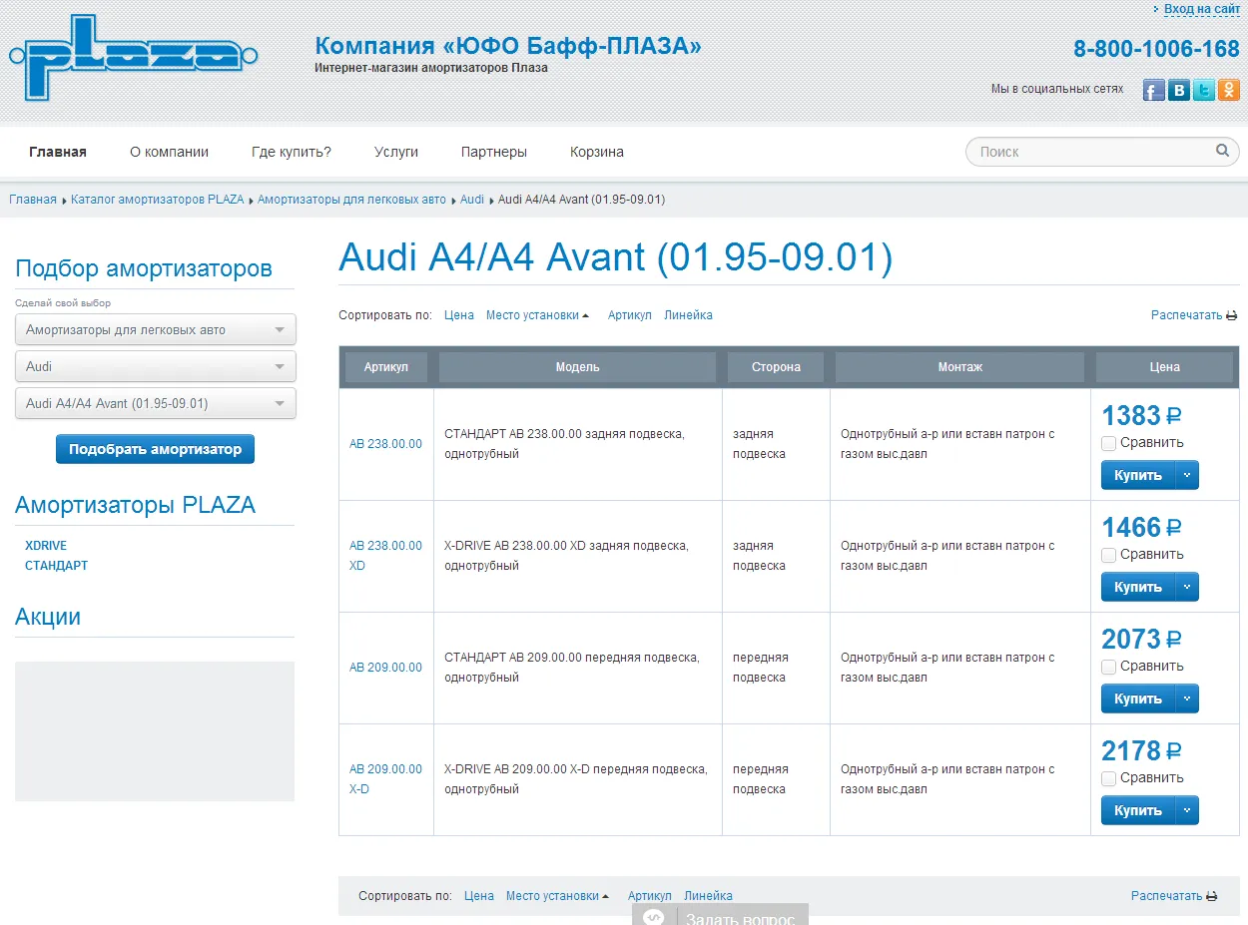
Task: Click the PLAZA logo
Action: [133, 58]
